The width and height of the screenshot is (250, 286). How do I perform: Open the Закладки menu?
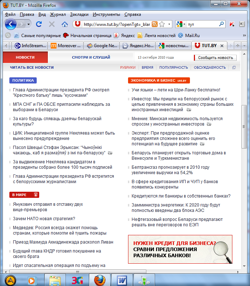click(79, 14)
